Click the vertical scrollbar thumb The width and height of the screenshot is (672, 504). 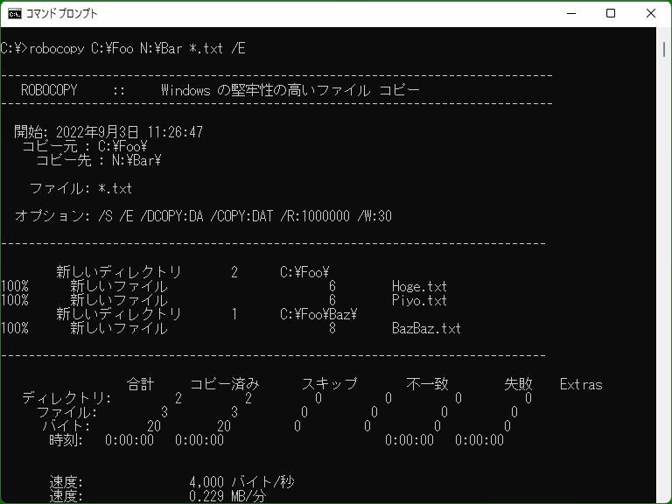point(664,49)
